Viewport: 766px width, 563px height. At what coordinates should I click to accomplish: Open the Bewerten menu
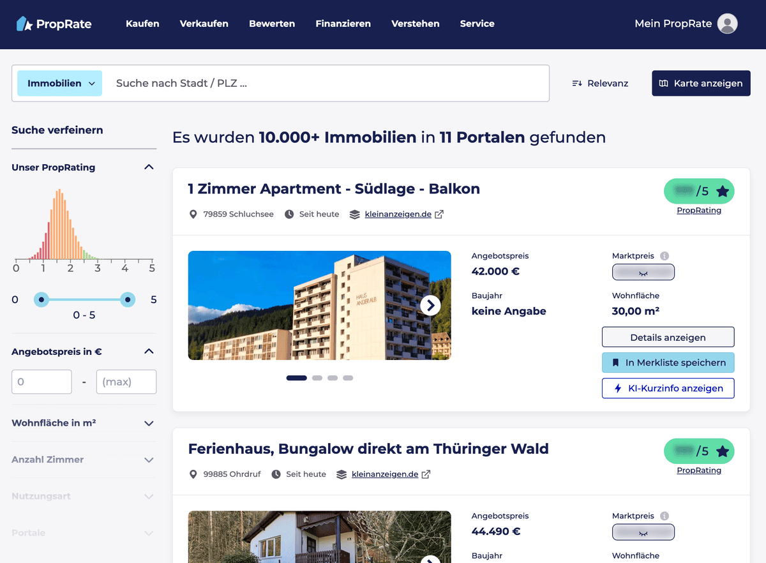pos(272,24)
